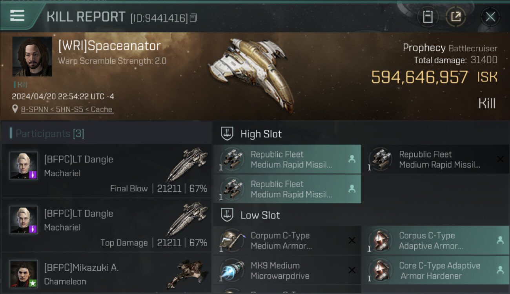
Task: Select the Corpum C-Type Medium Armor module
Action: pyautogui.click(x=286, y=241)
